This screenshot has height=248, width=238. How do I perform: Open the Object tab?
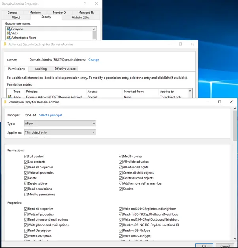coord(16,17)
